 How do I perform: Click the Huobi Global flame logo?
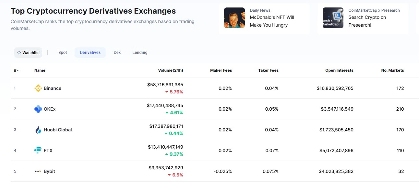click(38, 130)
